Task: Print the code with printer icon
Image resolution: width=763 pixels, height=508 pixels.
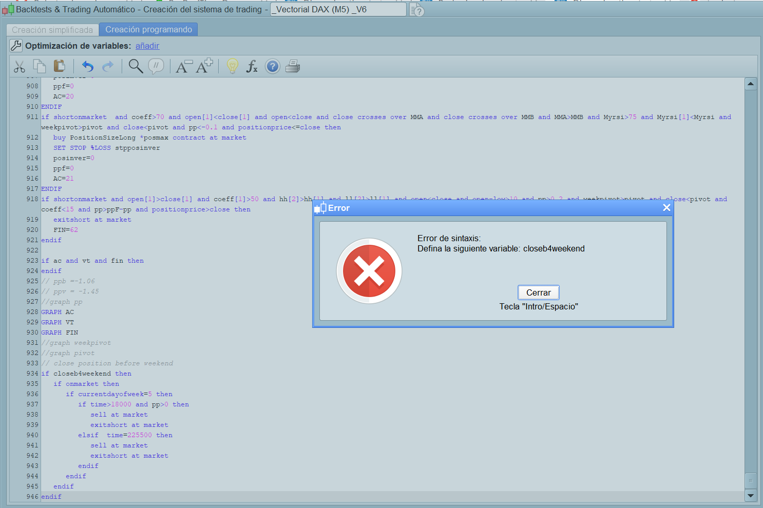Action: [293, 66]
